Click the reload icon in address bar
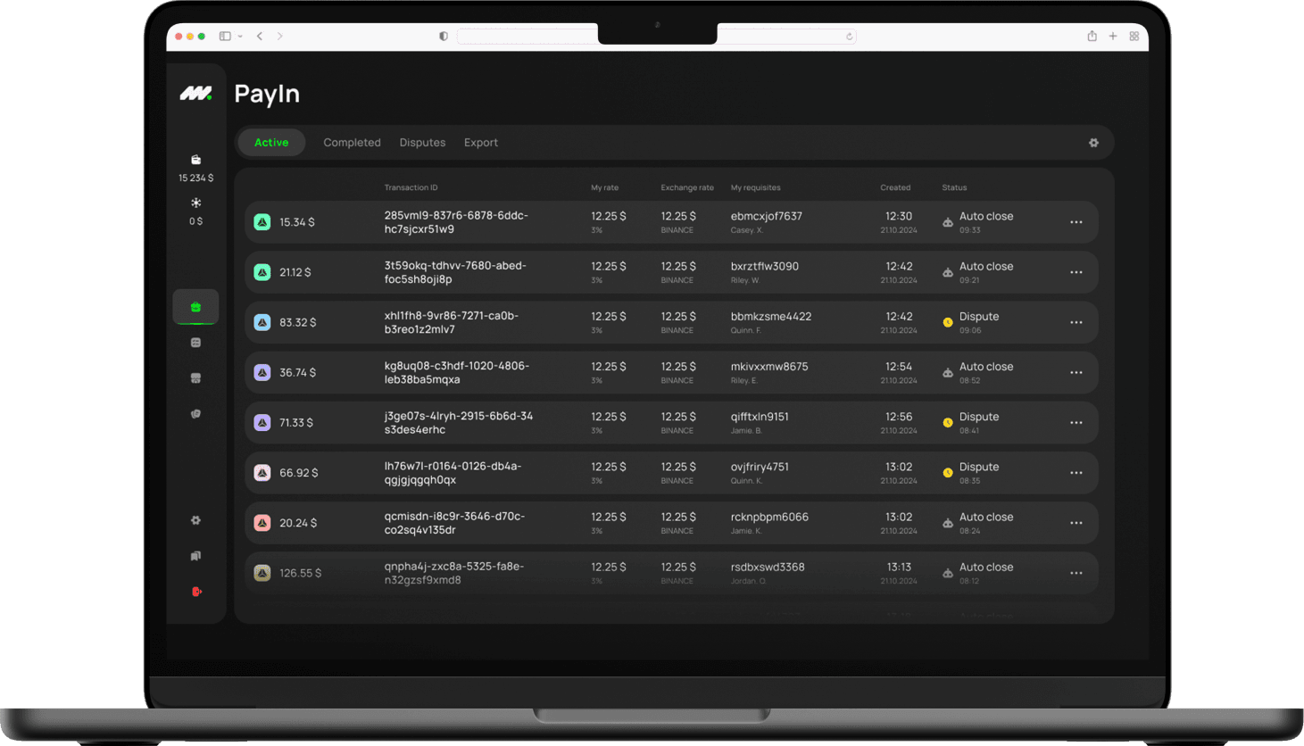Screen dimensions: 1304x746 click(849, 37)
